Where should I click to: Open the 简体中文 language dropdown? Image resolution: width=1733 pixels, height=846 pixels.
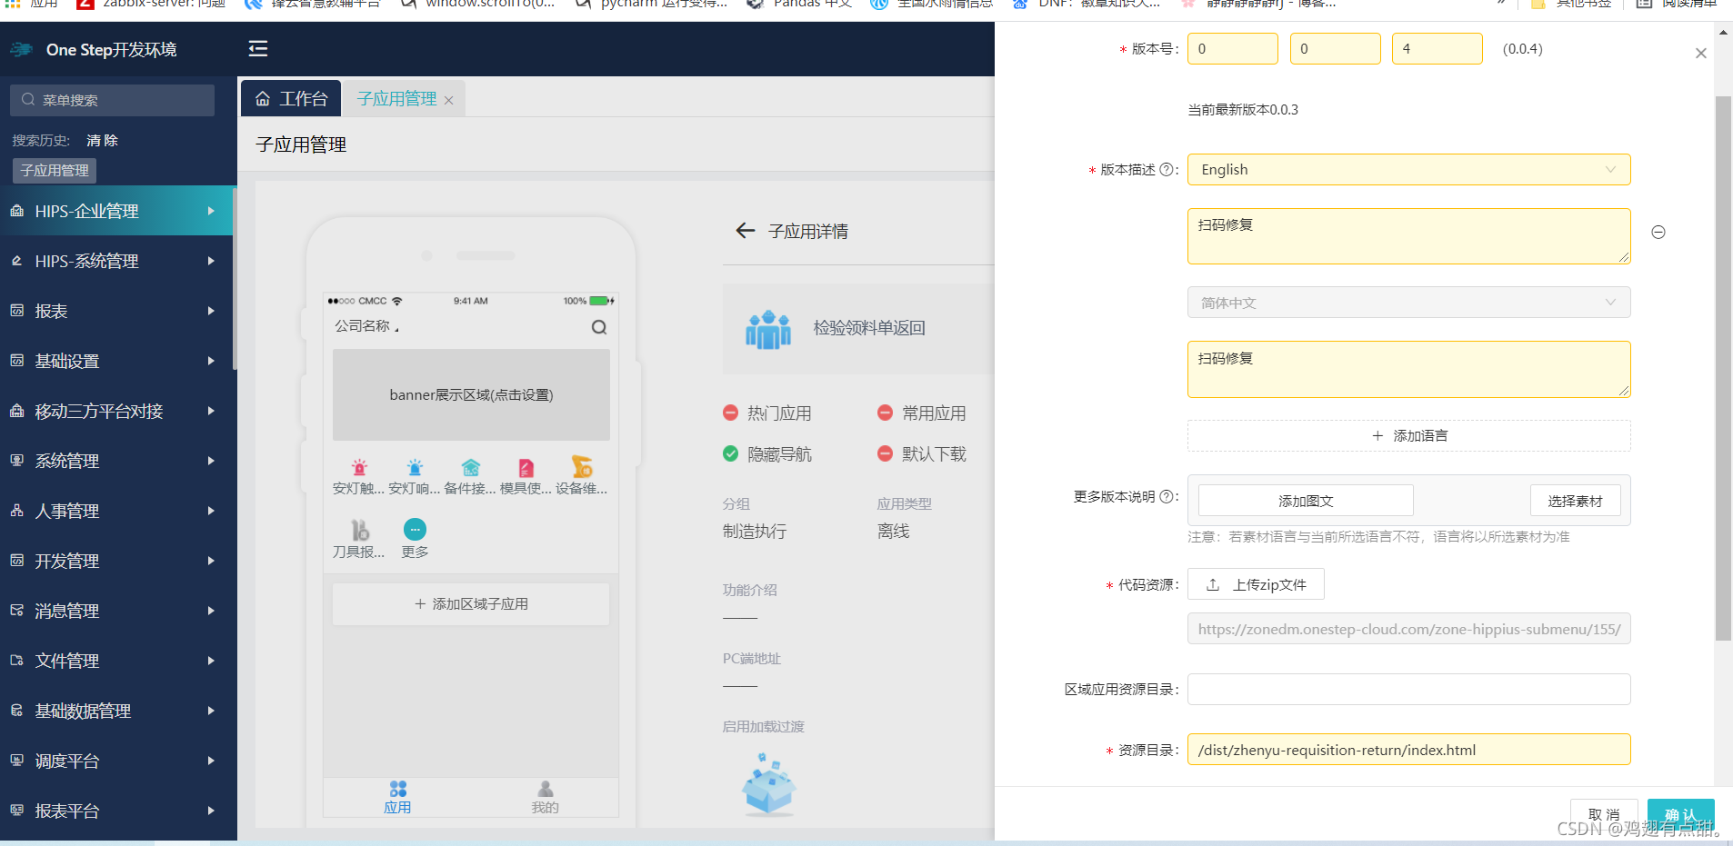(1408, 303)
